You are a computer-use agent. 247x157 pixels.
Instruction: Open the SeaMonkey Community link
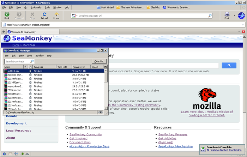85,134
